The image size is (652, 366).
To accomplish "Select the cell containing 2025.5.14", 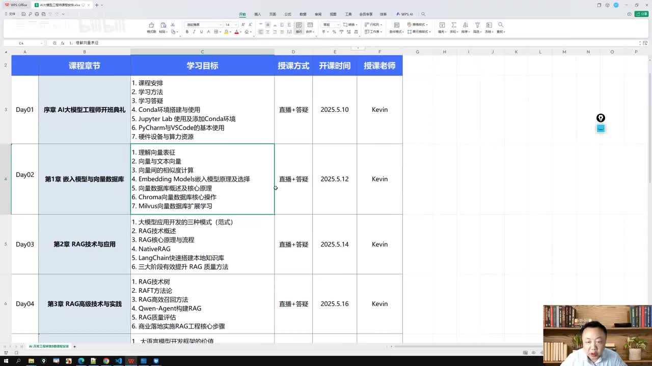I will pyautogui.click(x=335, y=244).
